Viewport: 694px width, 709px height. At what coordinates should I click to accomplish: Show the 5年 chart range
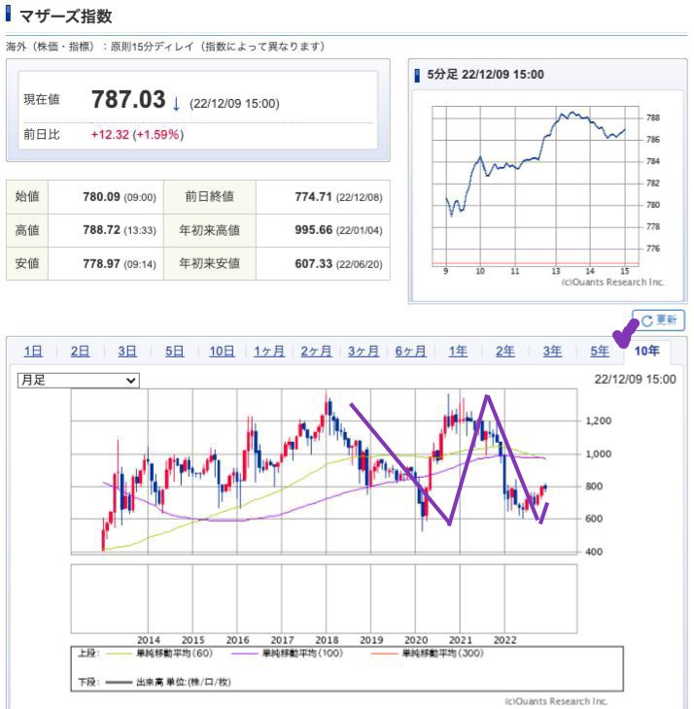600,352
